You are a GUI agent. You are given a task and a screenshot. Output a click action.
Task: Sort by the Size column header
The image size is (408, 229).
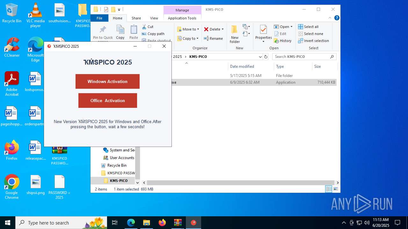324,66
